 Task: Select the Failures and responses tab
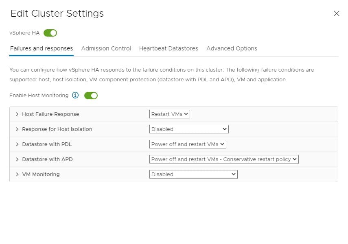point(42,48)
